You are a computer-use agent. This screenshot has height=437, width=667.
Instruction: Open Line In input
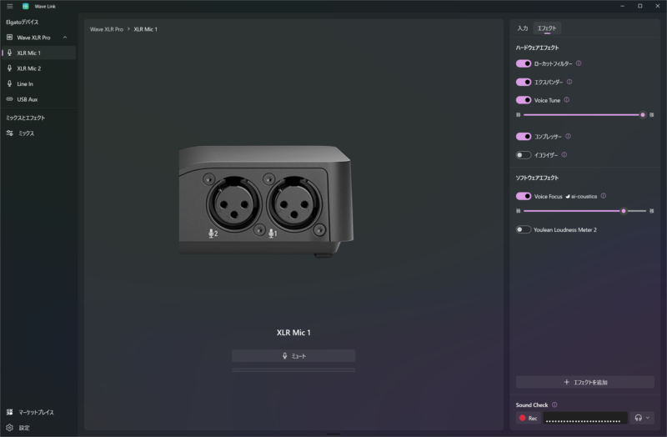coord(38,84)
